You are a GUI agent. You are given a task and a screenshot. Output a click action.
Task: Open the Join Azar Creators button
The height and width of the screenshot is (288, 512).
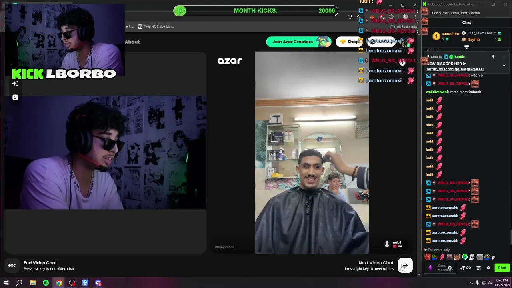[298, 42]
